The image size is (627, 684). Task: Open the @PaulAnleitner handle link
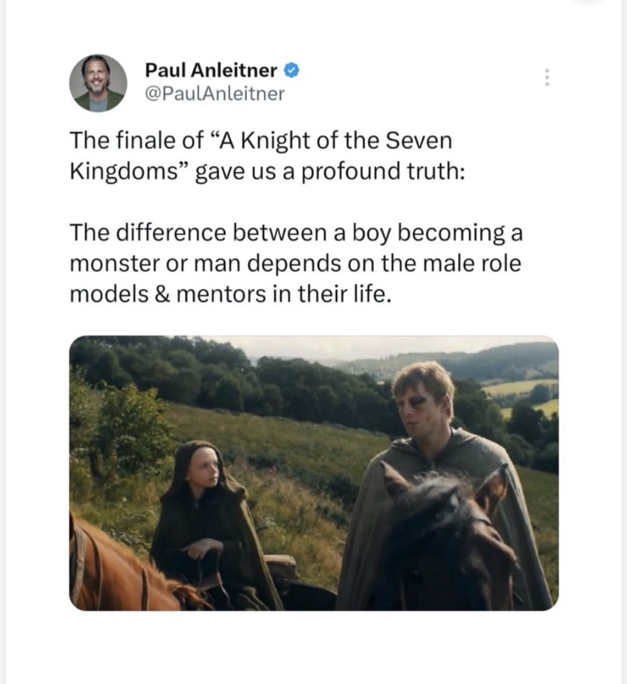point(214,93)
